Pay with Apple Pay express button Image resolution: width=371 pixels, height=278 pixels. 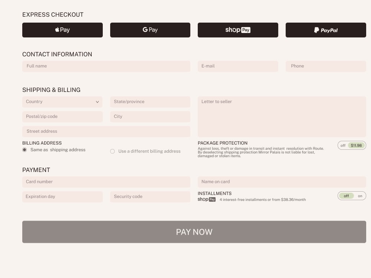pos(62,30)
